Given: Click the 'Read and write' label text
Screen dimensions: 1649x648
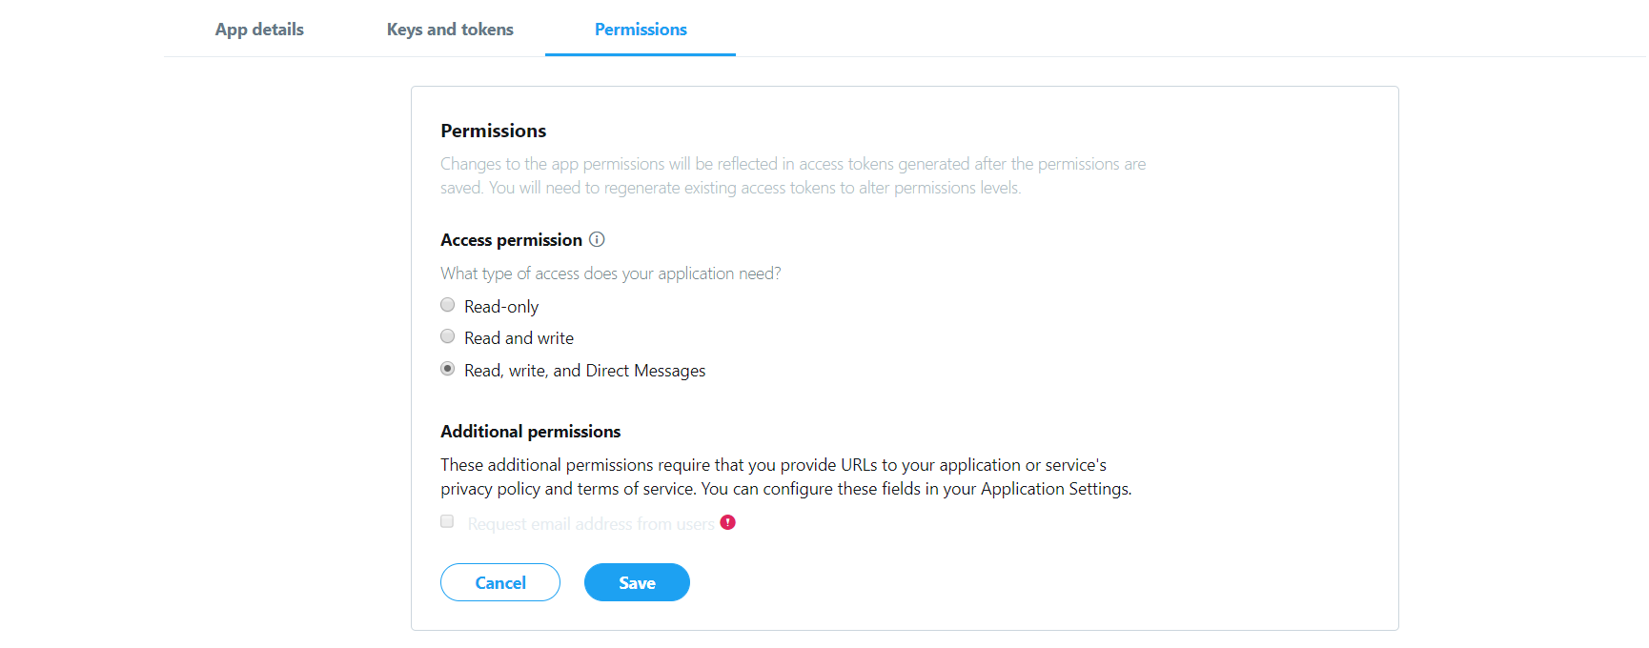Looking at the screenshot, I should coord(519,338).
